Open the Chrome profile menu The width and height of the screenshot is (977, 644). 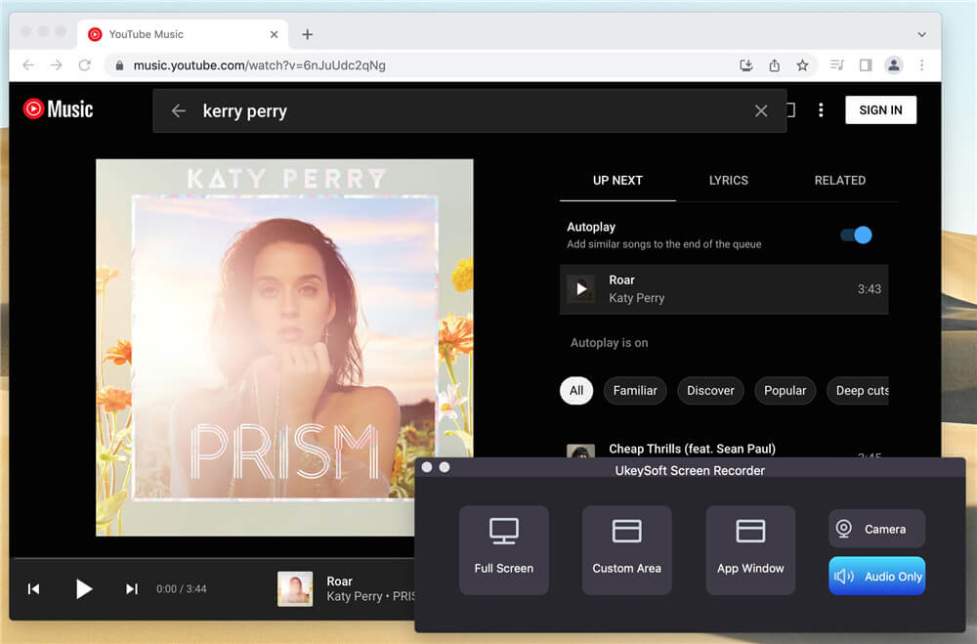coord(893,65)
